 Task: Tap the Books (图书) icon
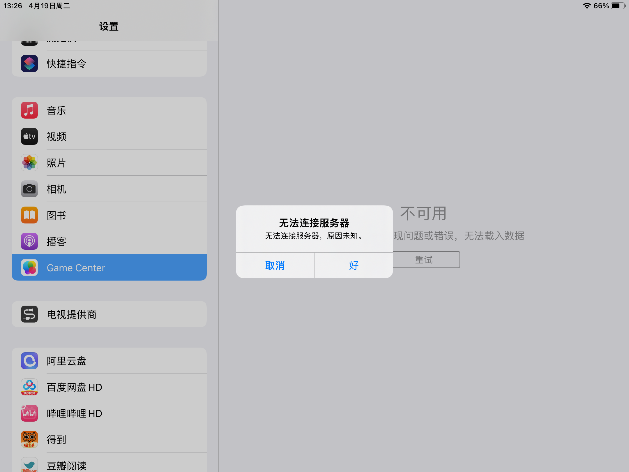point(29,215)
